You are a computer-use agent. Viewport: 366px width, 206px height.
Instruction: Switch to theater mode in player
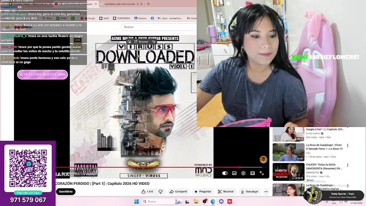point(252,173)
